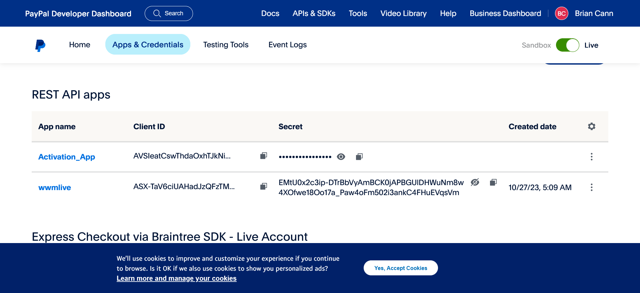Copy the wwmlive secret
Viewport: 640px width, 293px height.
(x=493, y=182)
